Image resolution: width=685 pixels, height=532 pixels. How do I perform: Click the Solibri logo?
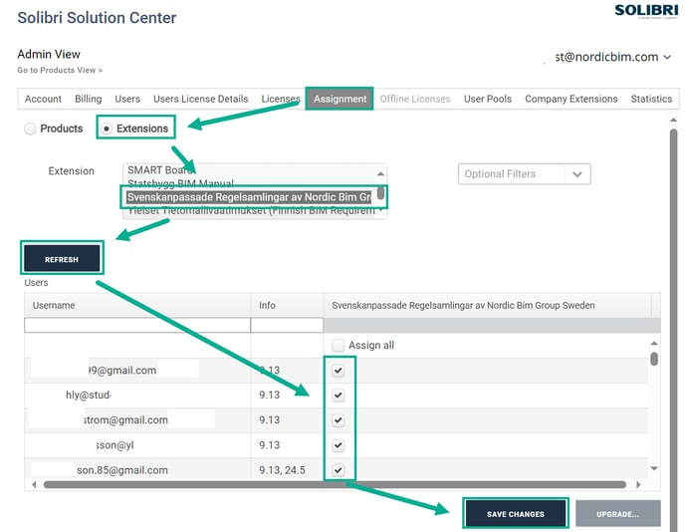[x=646, y=11]
